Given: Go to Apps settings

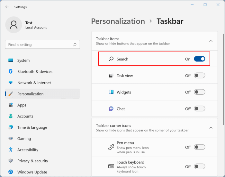Looking at the screenshot, I should (x=42, y=105).
